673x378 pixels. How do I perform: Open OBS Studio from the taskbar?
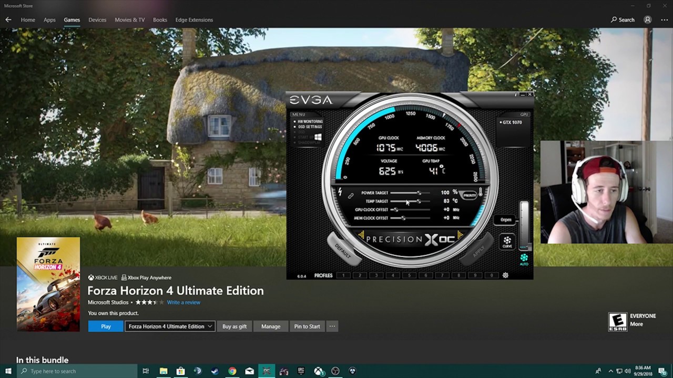(335, 371)
